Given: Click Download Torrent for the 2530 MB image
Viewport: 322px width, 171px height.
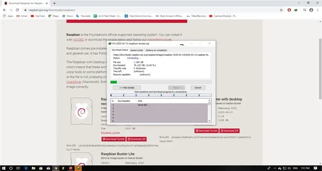Looking at the screenshot, I should [x=113, y=139].
